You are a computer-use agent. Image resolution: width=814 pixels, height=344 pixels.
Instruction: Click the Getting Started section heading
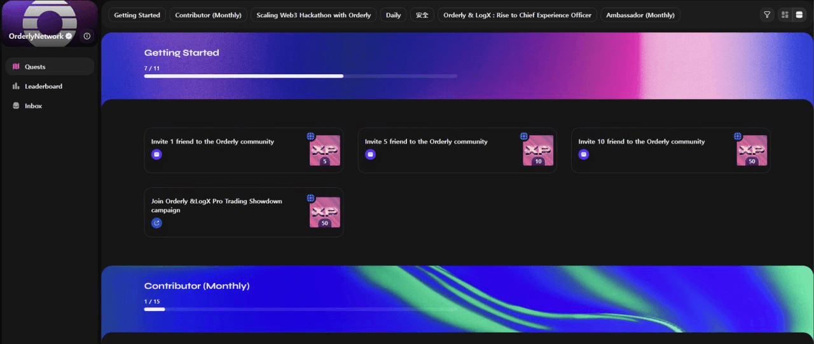(181, 53)
